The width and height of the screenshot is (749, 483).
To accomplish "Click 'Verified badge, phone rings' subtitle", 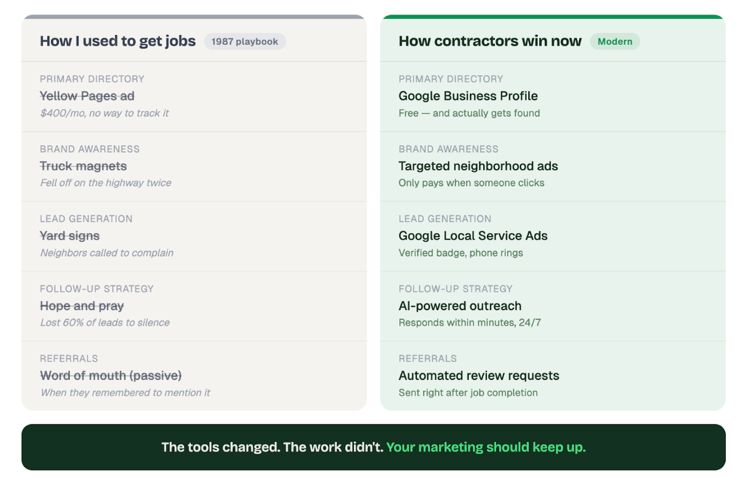I will click(x=461, y=253).
